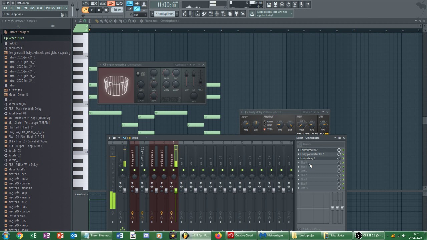Click the stop button in transport
The image size is (427, 240).
pyautogui.click(x=99, y=10)
